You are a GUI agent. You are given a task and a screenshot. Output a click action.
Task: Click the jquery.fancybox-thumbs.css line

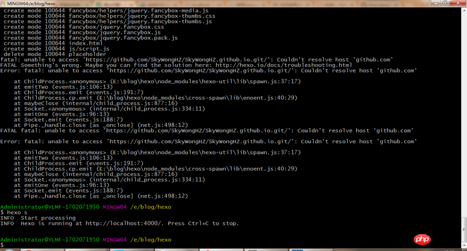(109, 16)
